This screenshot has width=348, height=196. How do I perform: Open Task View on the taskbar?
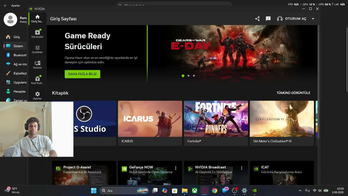(155, 191)
